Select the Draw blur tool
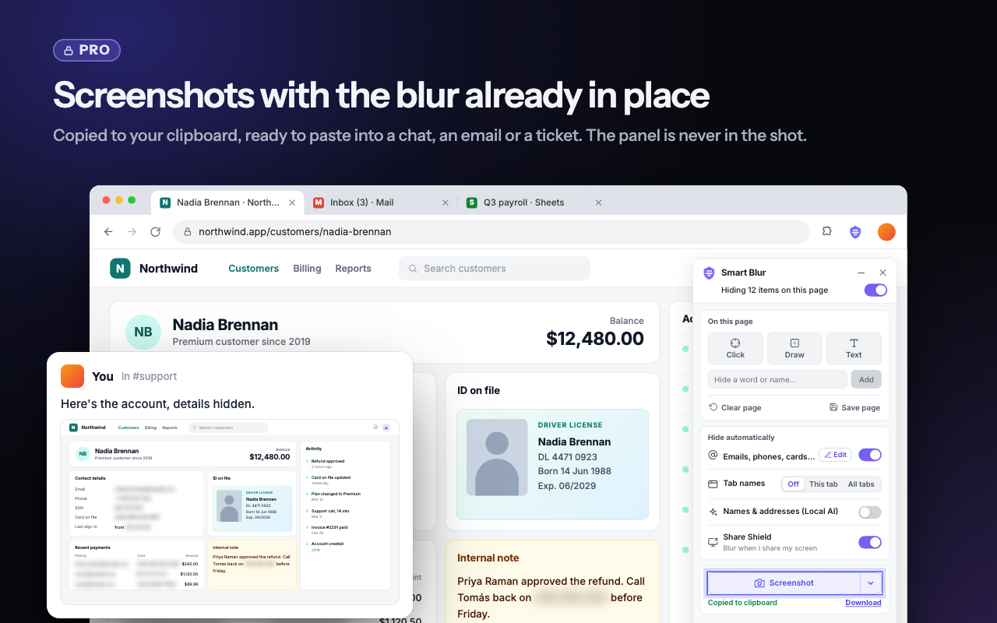Image resolution: width=997 pixels, height=623 pixels. pyautogui.click(x=794, y=349)
